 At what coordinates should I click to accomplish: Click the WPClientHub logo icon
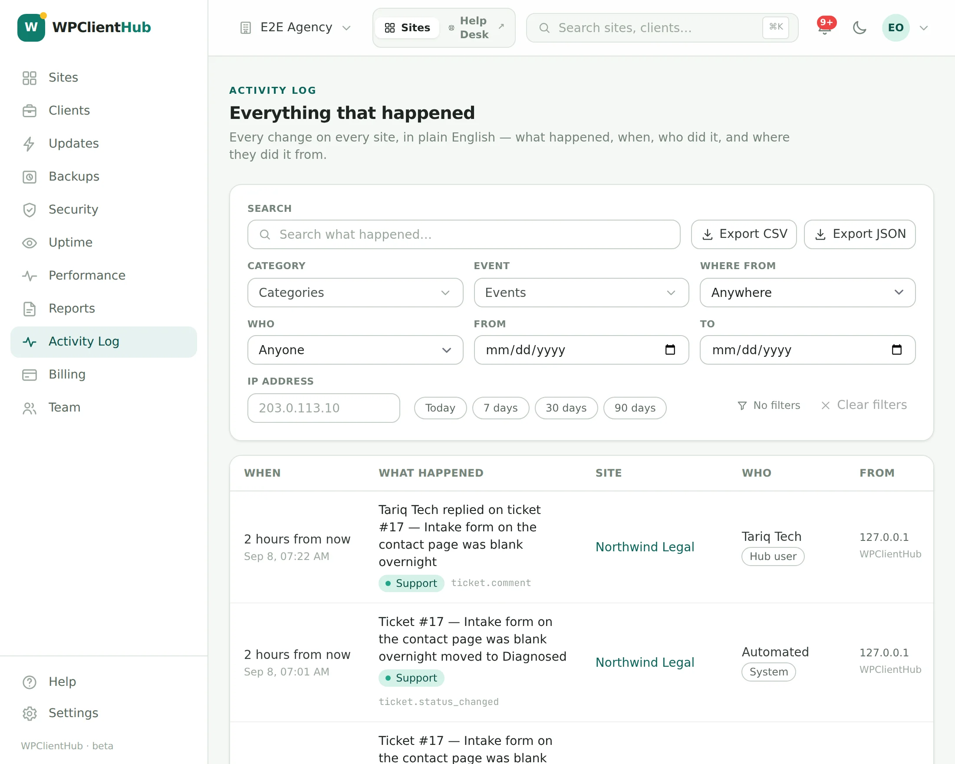31,27
